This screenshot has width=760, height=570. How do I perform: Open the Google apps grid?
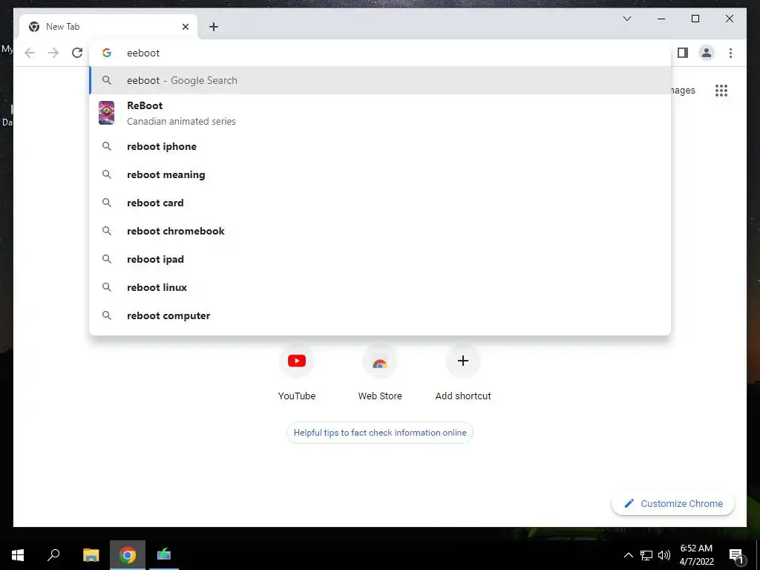[x=721, y=90]
